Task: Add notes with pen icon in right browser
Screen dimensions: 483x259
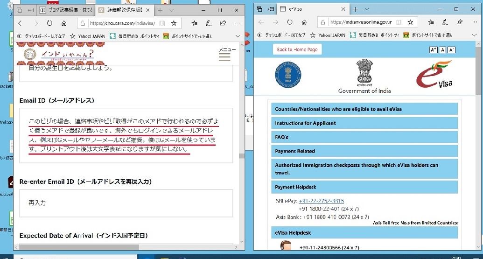Action: 445,22
